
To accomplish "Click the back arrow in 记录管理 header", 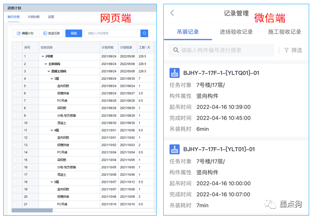I will click(x=172, y=13).
